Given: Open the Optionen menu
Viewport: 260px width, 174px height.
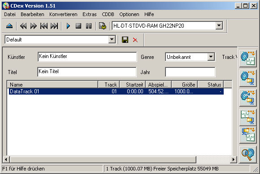Looking at the screenshot, I should tap(129, 14).
